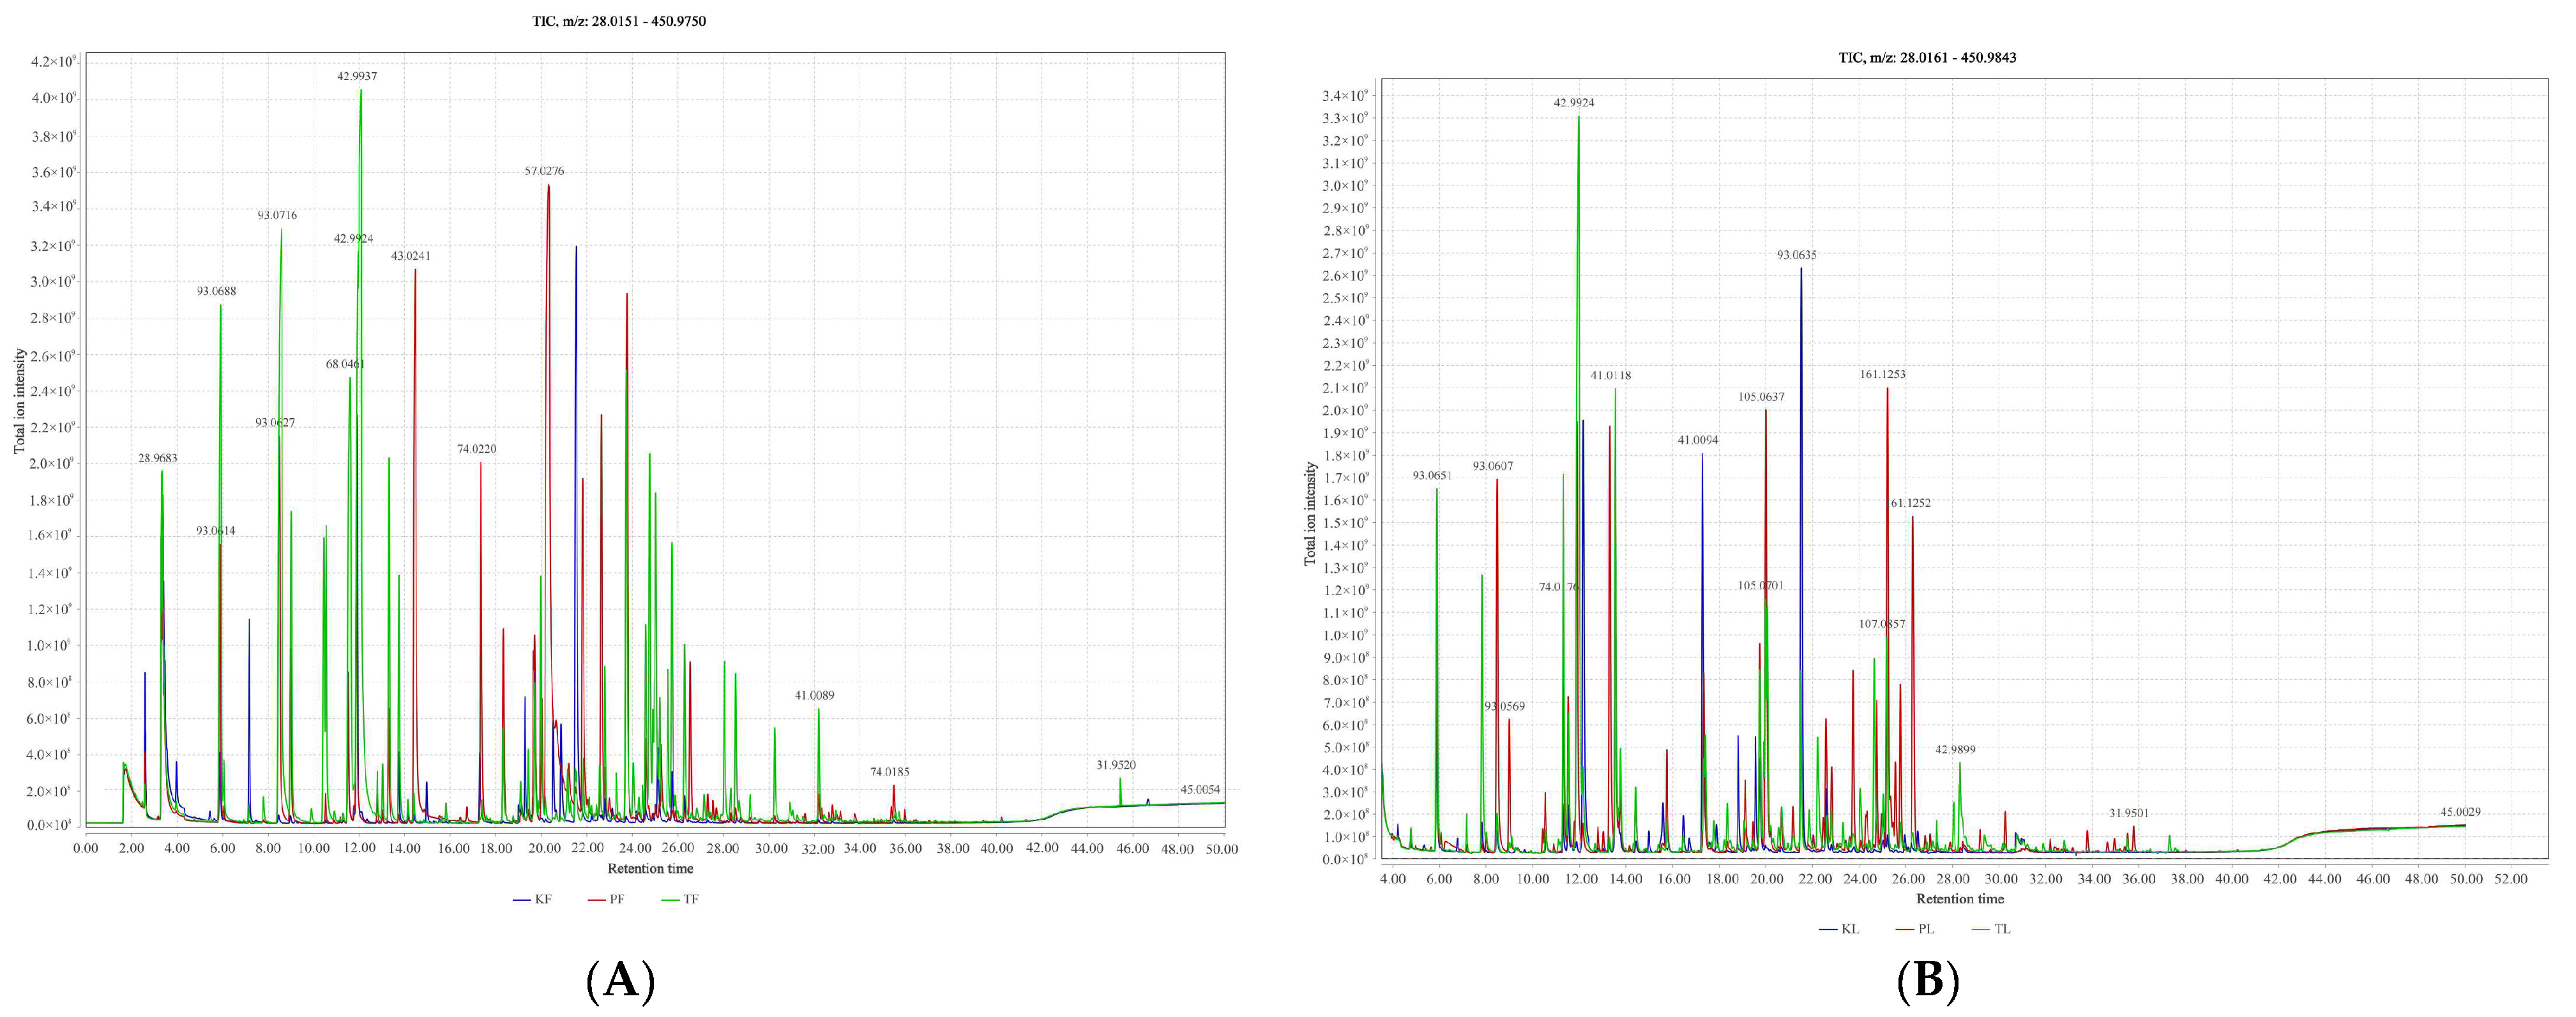The height and width of the screenshot is (1017, 2576).
Task: Click the 28.9683 peak label
Action: (x=158, y=459)
